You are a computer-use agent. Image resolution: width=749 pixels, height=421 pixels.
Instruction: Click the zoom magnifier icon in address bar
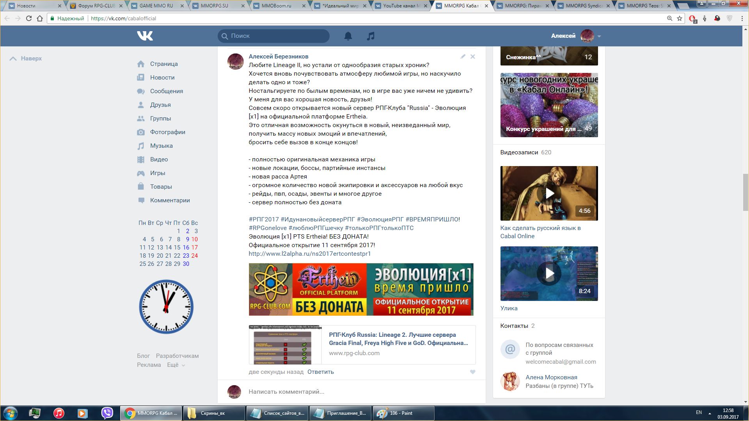pos(669,18)
